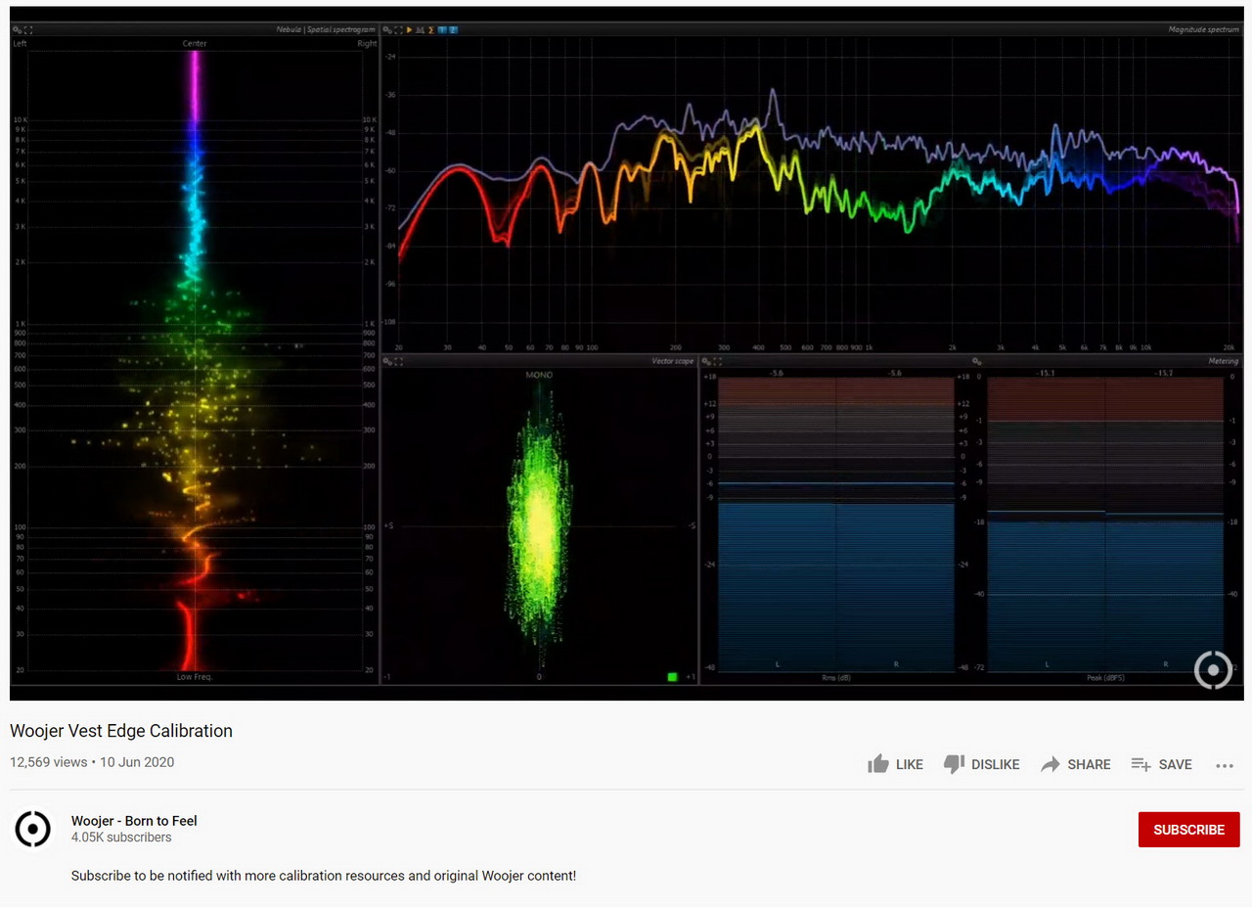Click the M icon in Magnitude spectrum header
This screenshot has height=907, width=1252.
pyautogui.click(x=420, y=30)
